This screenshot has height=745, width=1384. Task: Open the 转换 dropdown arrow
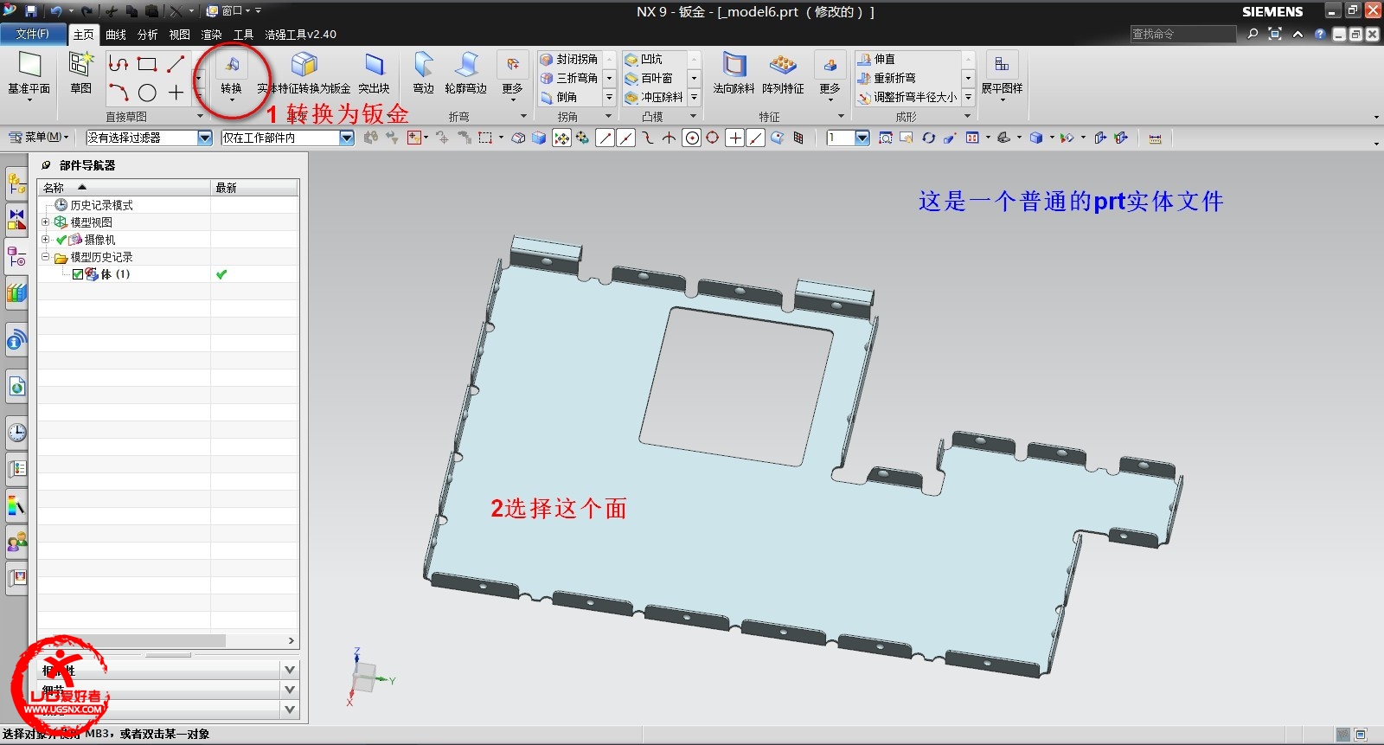[x=231, y=100]
